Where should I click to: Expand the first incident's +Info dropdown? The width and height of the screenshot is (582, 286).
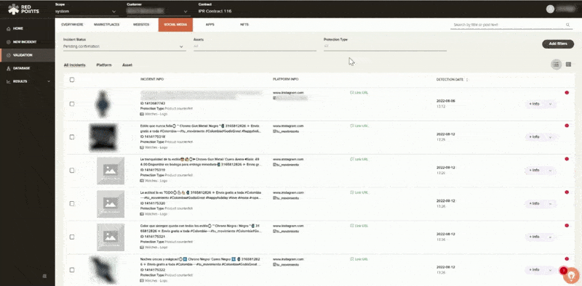click(x=540, y=104)
